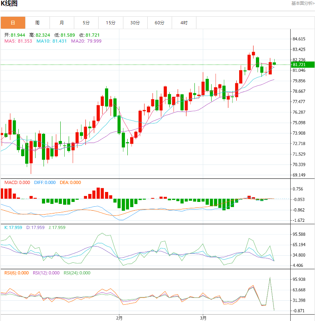Click the 2月 marker on the time axis
315x321 pixels.
[x=119, y=318]
